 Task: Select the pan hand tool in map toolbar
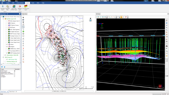click(23, 25)
